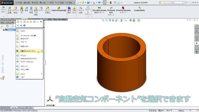Launch AssemblyXpert
199x112 pixels.
point(59,9)
